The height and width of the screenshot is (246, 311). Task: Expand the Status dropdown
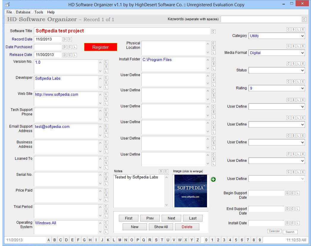click(277, 70)
